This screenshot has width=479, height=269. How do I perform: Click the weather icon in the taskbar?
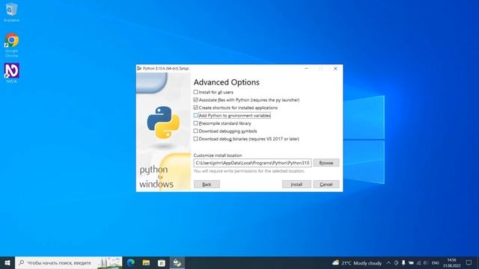(335, 262)
